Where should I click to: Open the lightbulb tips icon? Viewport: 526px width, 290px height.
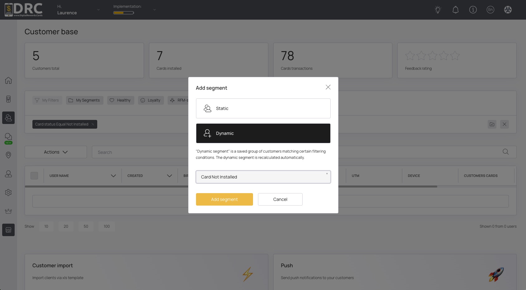coord(438,10)
